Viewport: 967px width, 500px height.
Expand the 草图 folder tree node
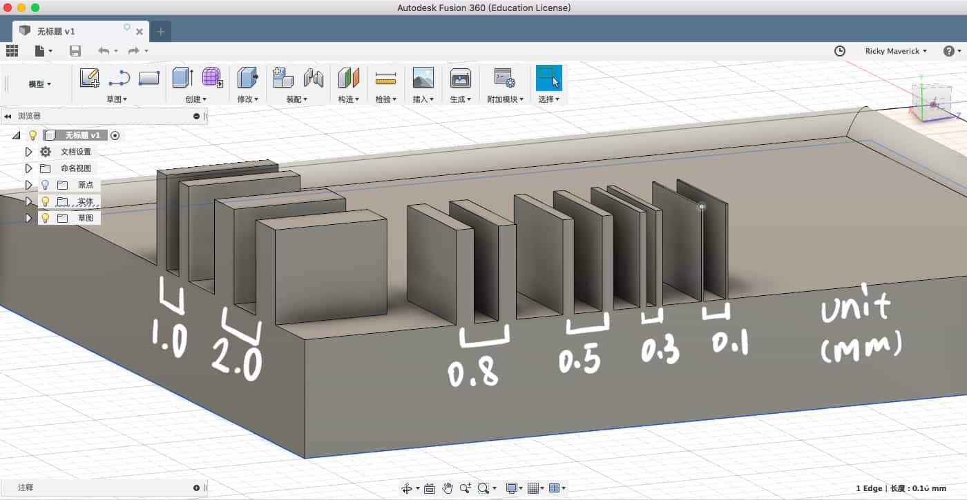point(29,218)
